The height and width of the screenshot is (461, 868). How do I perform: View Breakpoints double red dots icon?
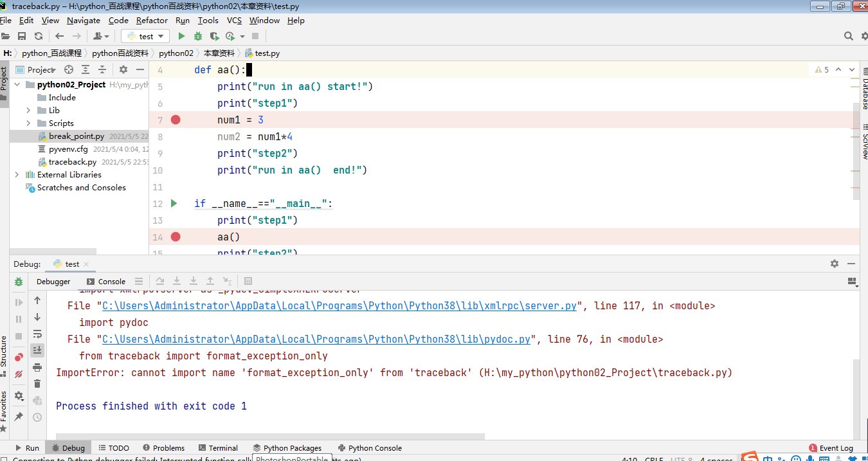pyautogui.click(x=19, y=357)
